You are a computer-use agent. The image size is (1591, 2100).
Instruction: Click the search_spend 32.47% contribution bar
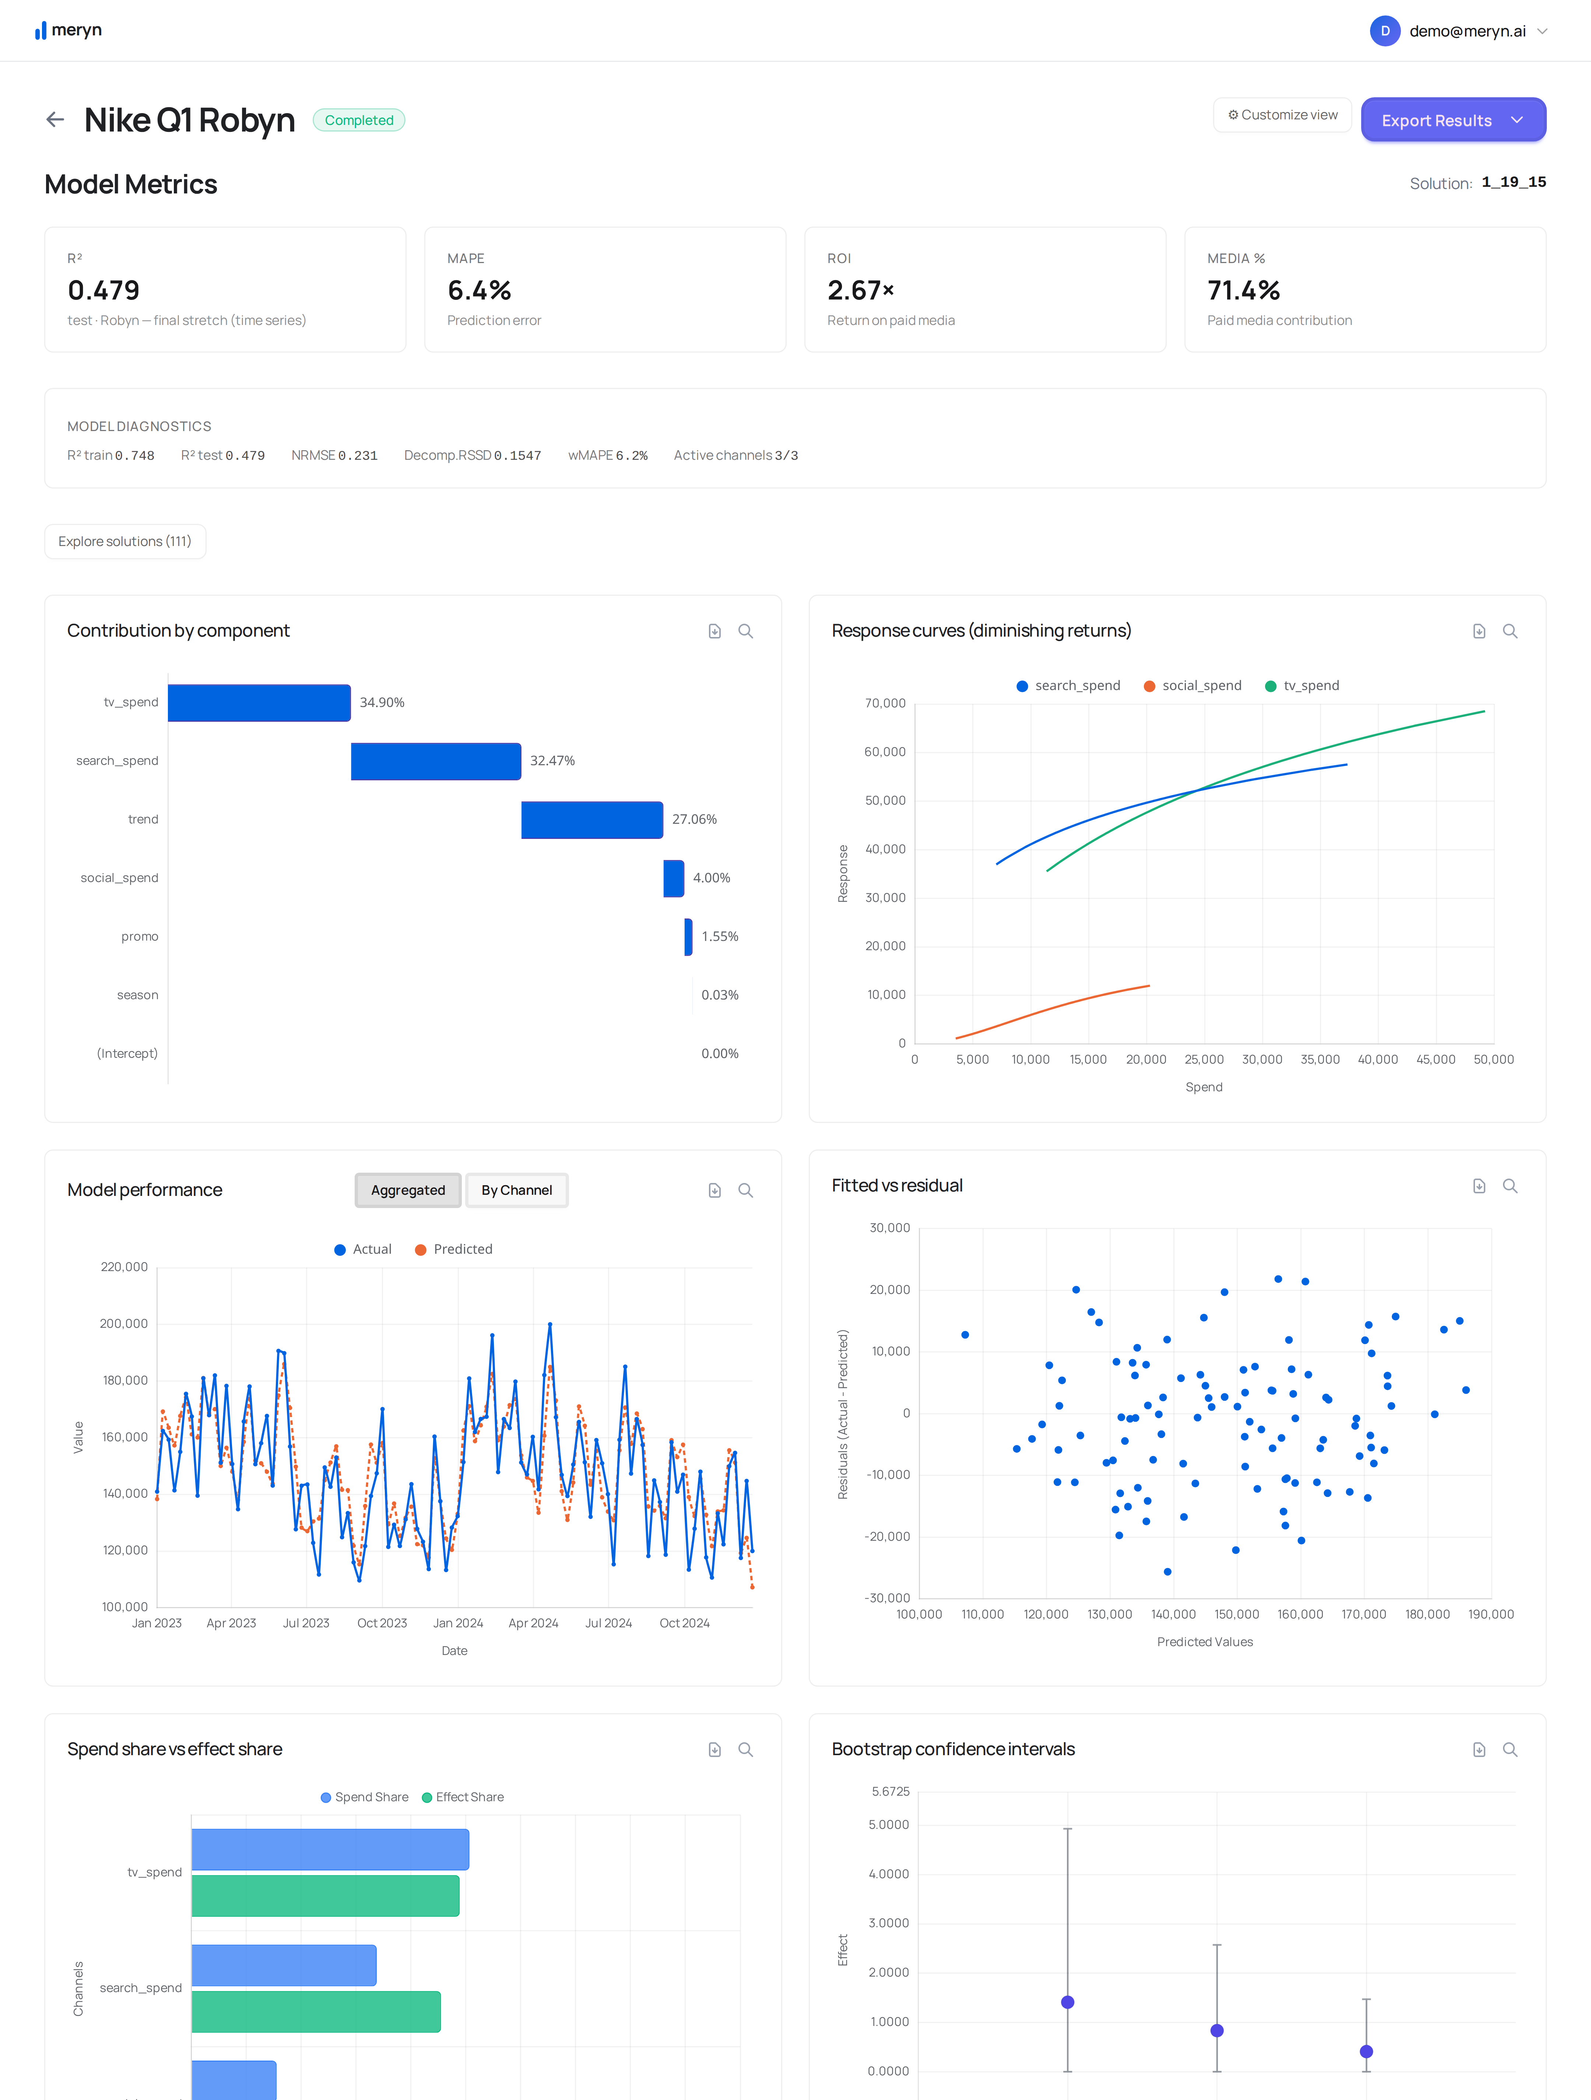tap(436, 762)
